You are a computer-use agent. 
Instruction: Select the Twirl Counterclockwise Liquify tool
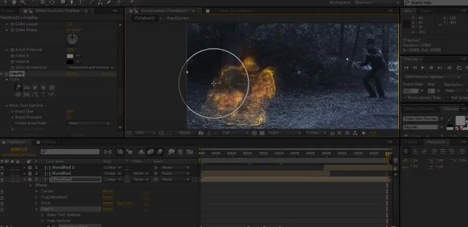click(43, 88)
